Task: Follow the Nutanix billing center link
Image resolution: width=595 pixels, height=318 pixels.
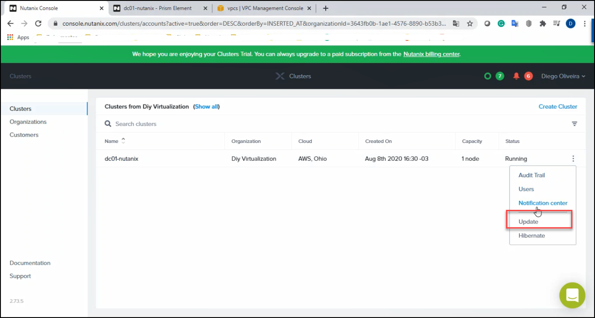Action: (431, 54)
